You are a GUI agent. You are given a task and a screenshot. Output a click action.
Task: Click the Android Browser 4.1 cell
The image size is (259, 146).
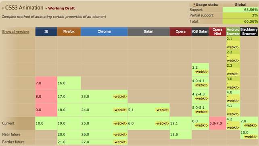point(233,110)
